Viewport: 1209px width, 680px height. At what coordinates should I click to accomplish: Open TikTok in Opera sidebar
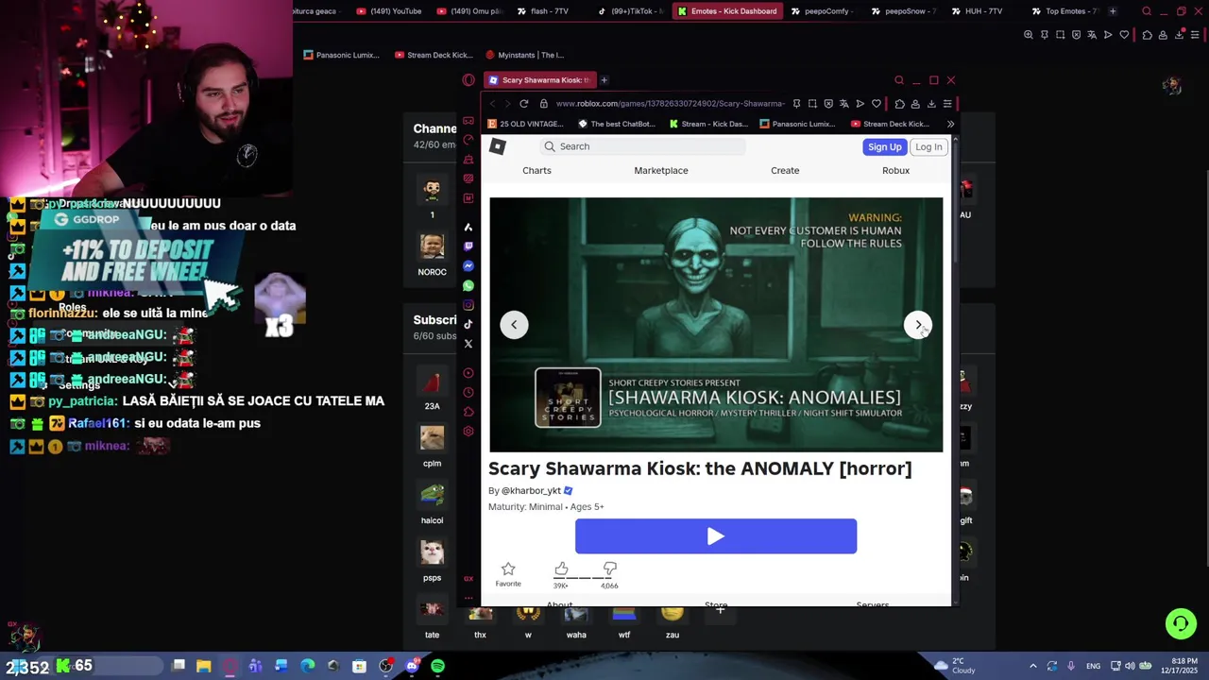[468, 324]
